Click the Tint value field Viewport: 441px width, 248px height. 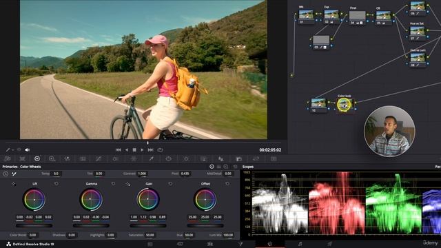[99, 174]
